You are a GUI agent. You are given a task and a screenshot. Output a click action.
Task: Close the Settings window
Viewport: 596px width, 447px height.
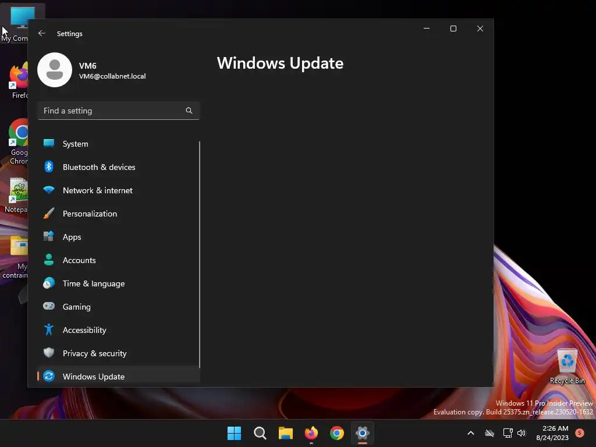(480, 29)
